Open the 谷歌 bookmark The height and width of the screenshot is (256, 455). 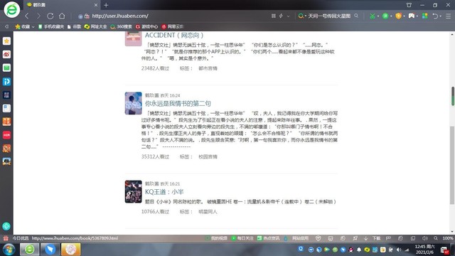pyautogui.click(x=74, y=26)
